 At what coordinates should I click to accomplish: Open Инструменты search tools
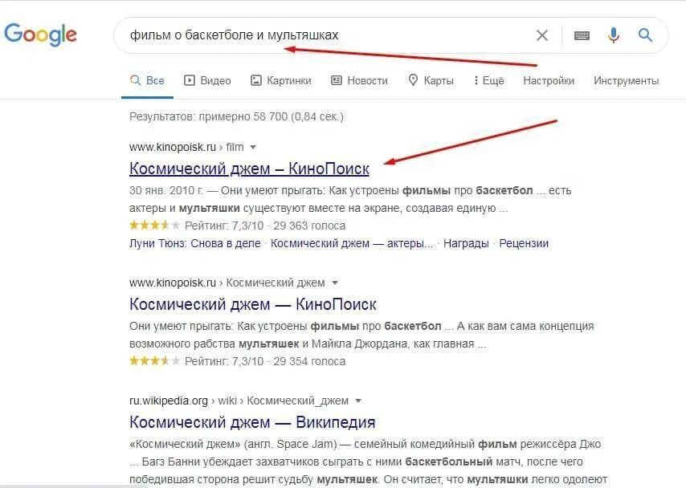[x=626, y=81]
